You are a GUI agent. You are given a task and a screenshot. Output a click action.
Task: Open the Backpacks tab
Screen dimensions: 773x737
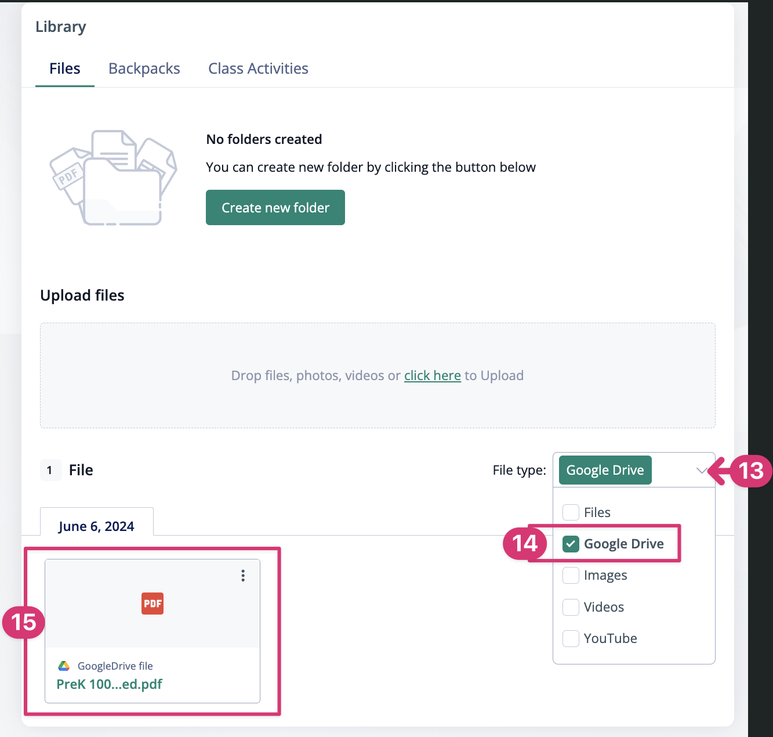coord(144,68)
